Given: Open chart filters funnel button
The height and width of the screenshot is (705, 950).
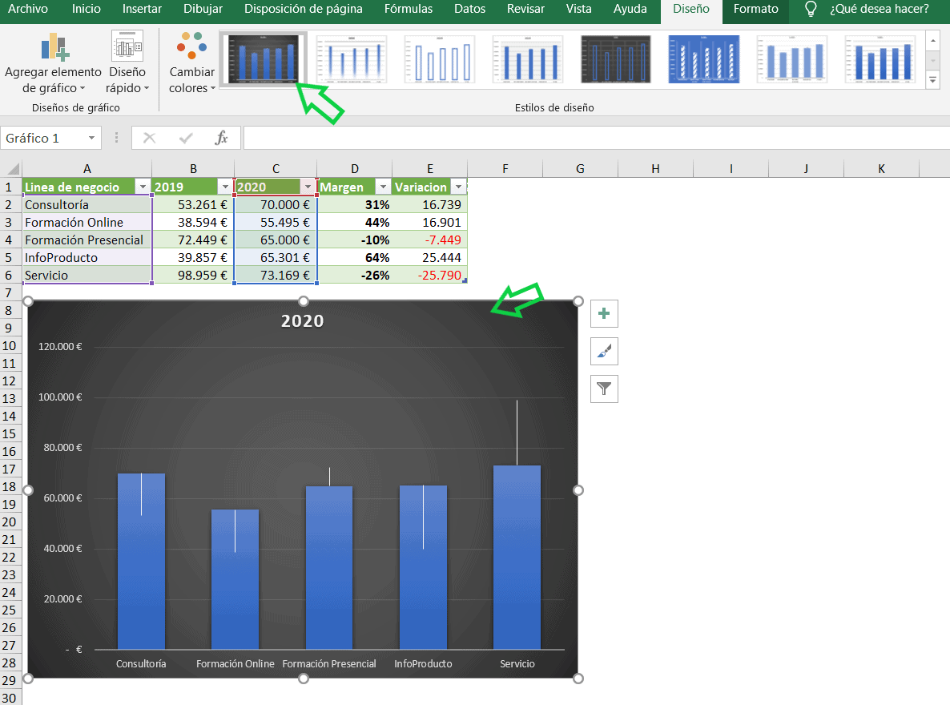Looking at the screenshot, I should click(x=604, y=389).
